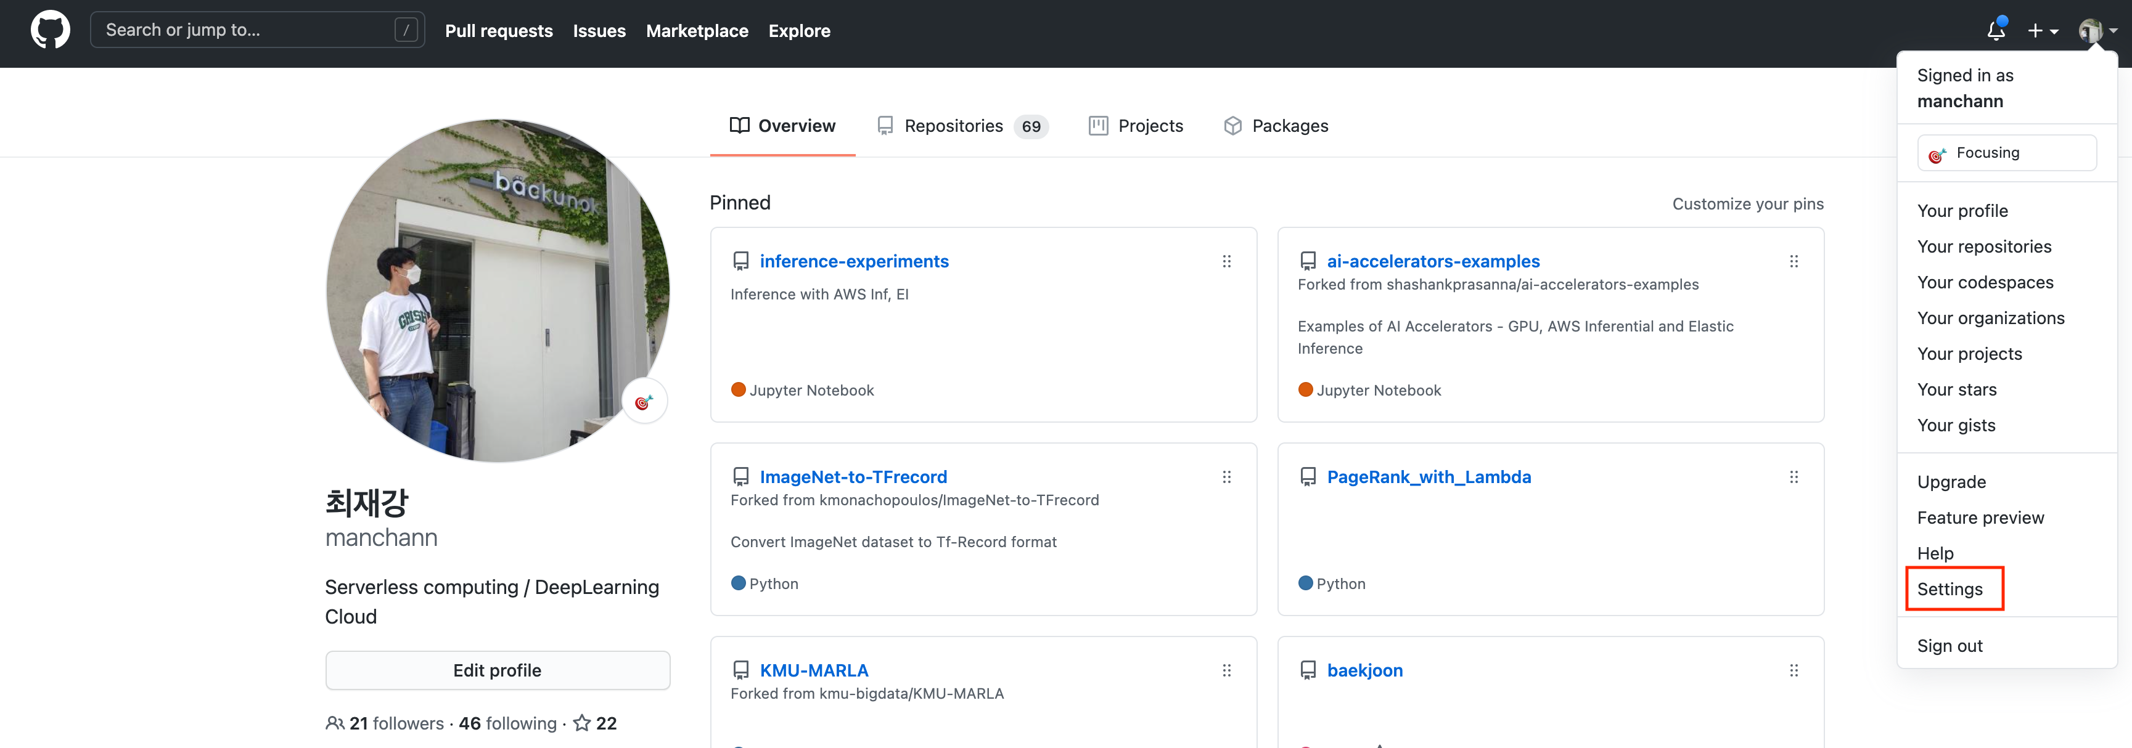This screenshot has height=748, width=2132.
Task: Open Customize your pins link
Action: point(1747,203)
